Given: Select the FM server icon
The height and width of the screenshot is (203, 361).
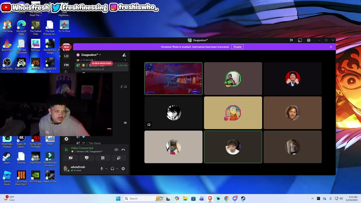Looking at the screenshot, I should [66, 65].
